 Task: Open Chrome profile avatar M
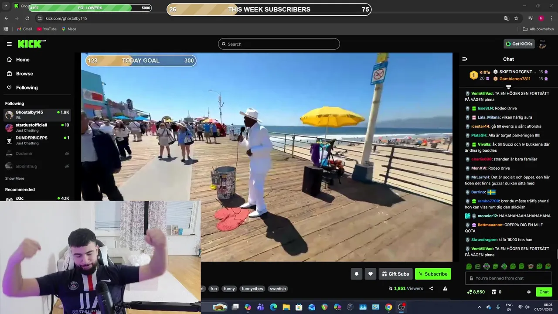[541, 18]
